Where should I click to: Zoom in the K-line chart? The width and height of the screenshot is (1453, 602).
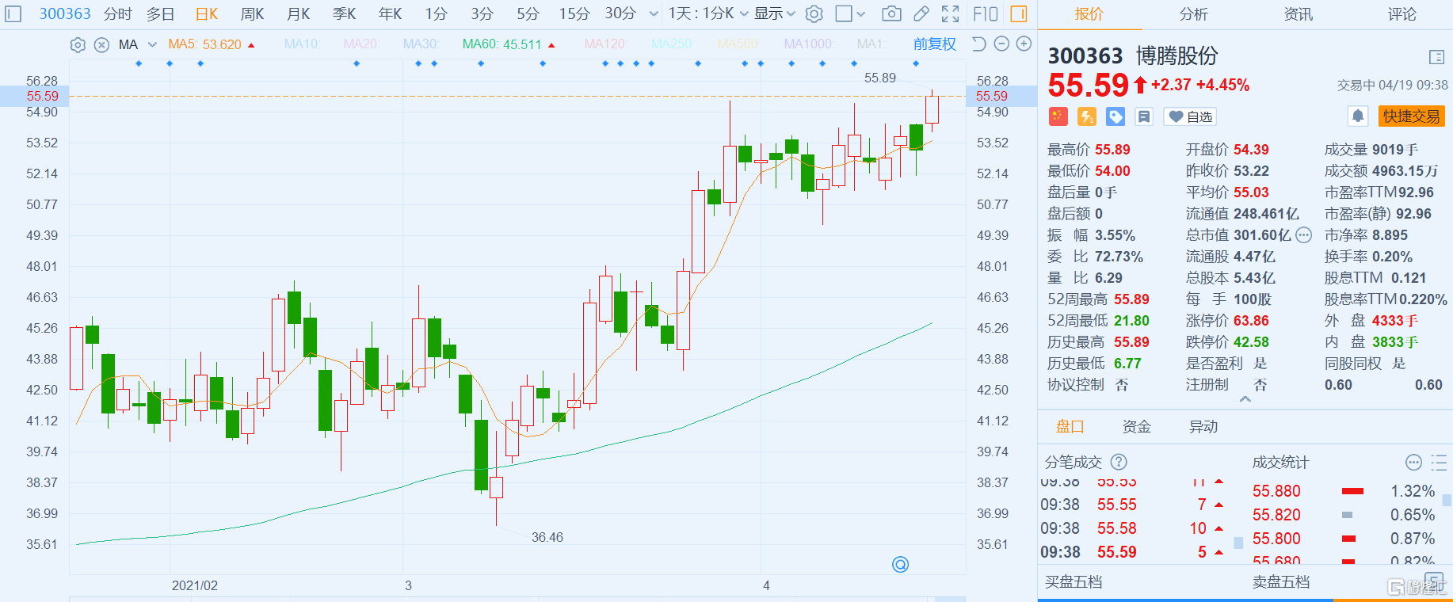point(1024,44)
